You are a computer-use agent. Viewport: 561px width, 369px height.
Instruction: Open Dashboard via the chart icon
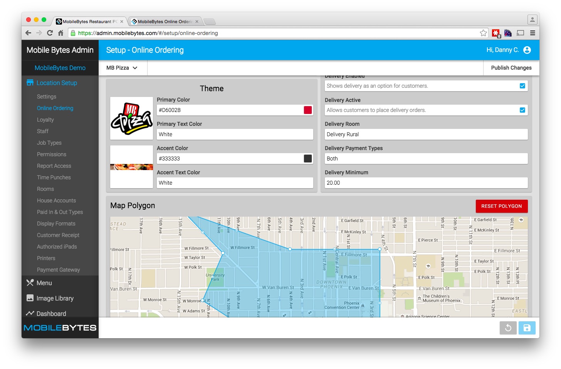[46, 314]
